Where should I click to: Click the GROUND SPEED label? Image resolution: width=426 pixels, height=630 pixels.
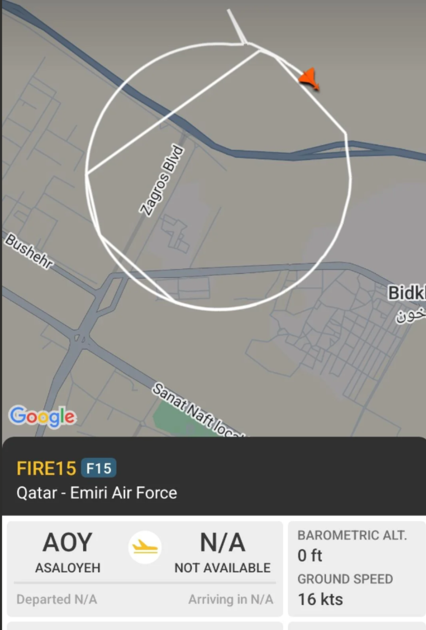[x=345, y=579]
